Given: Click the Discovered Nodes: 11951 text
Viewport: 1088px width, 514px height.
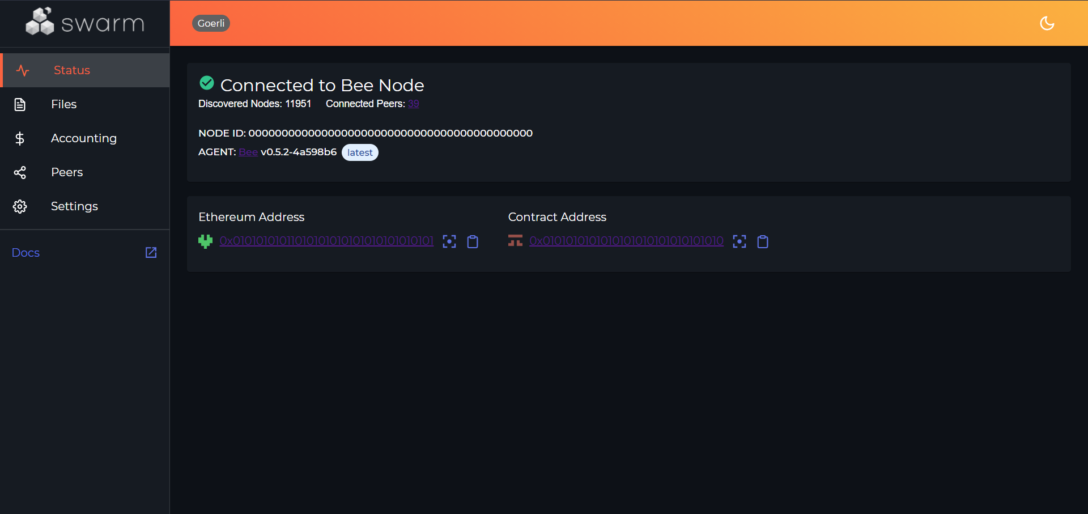Looking at the screenshot, I should coord(255,104).
